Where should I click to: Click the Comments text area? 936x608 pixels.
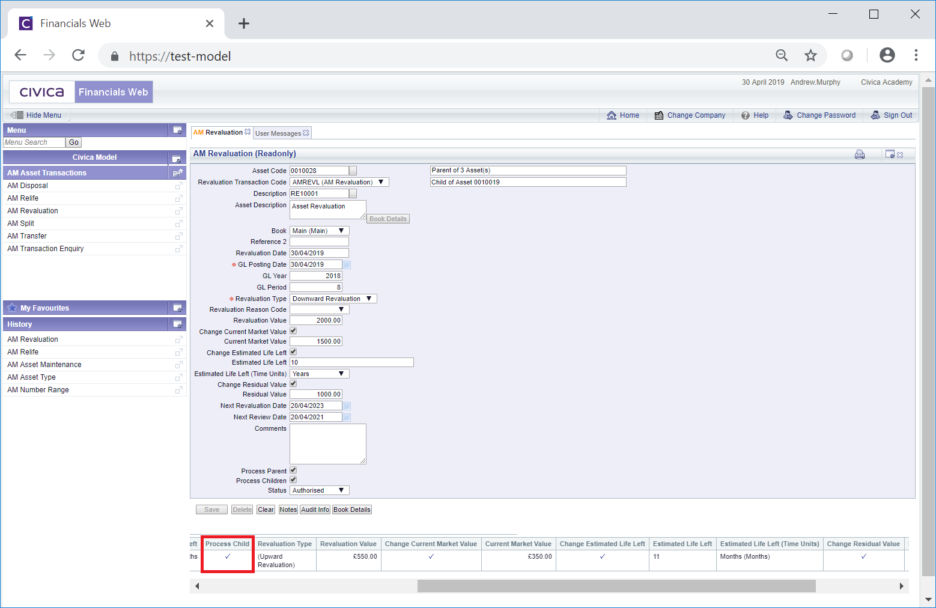pyautogui.click(x=328, y=444)
